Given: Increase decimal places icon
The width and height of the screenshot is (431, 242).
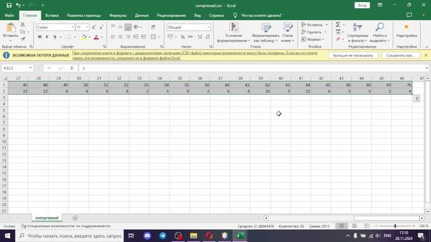Looking at the screenshot, I should pos(200,37).
